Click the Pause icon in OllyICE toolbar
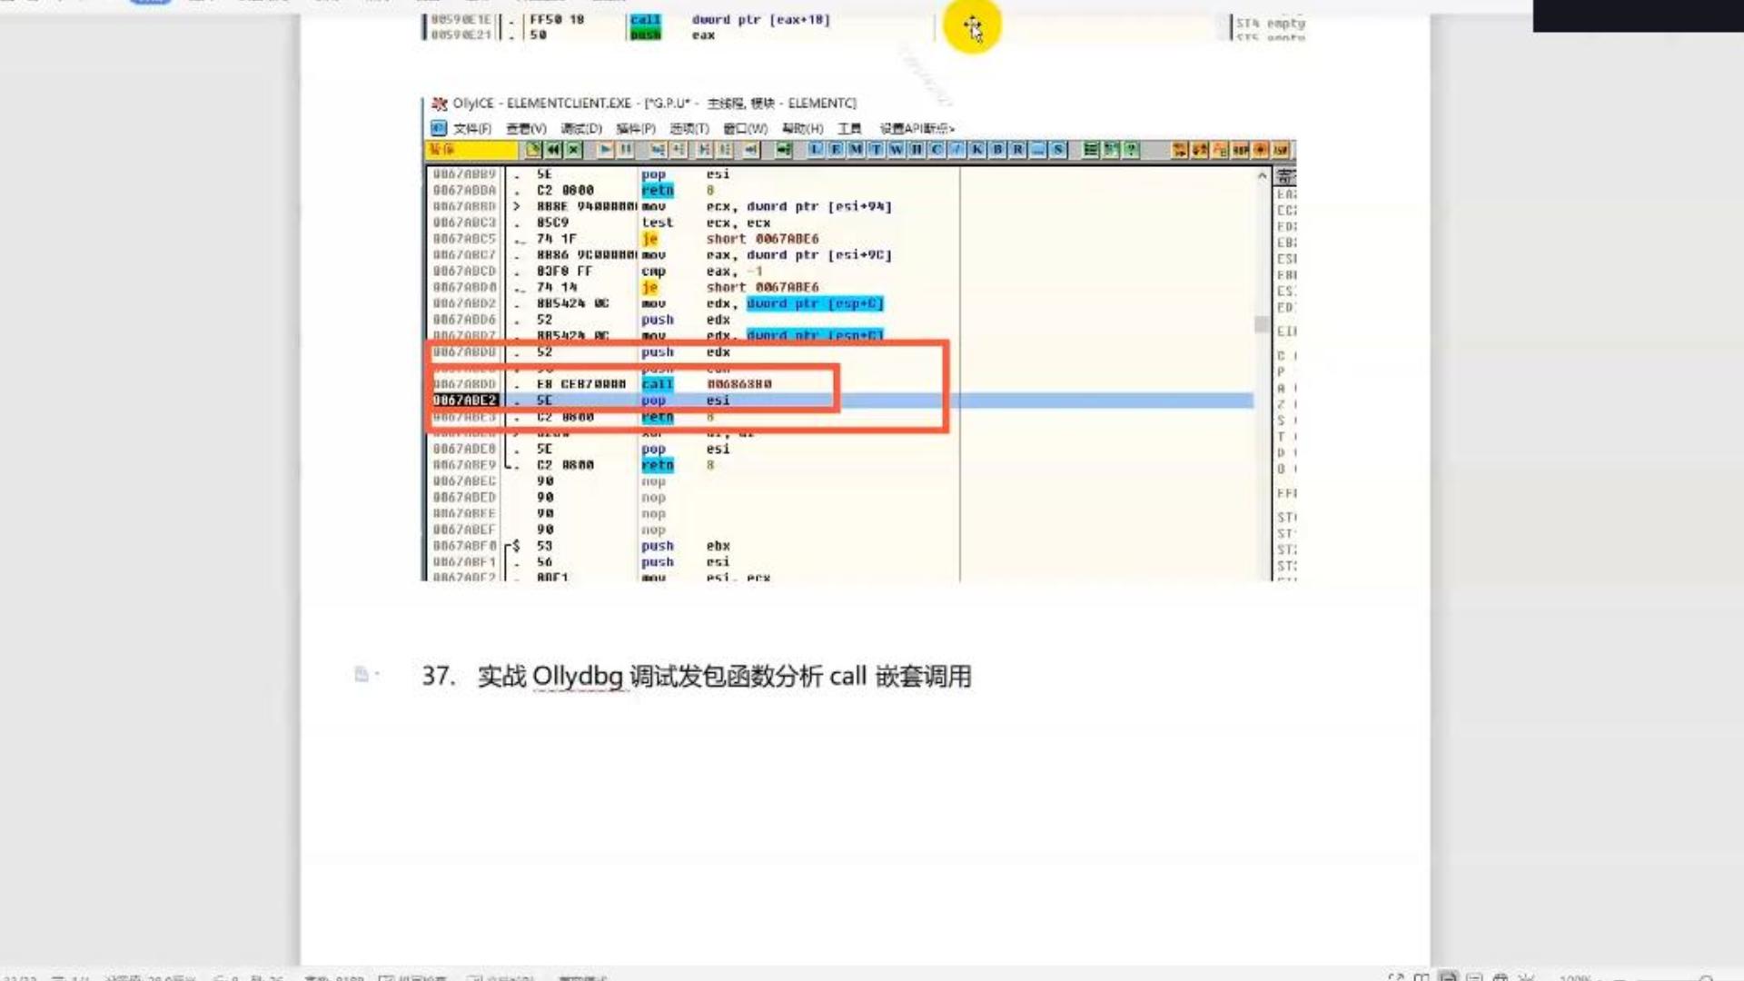 coord(626,150)
